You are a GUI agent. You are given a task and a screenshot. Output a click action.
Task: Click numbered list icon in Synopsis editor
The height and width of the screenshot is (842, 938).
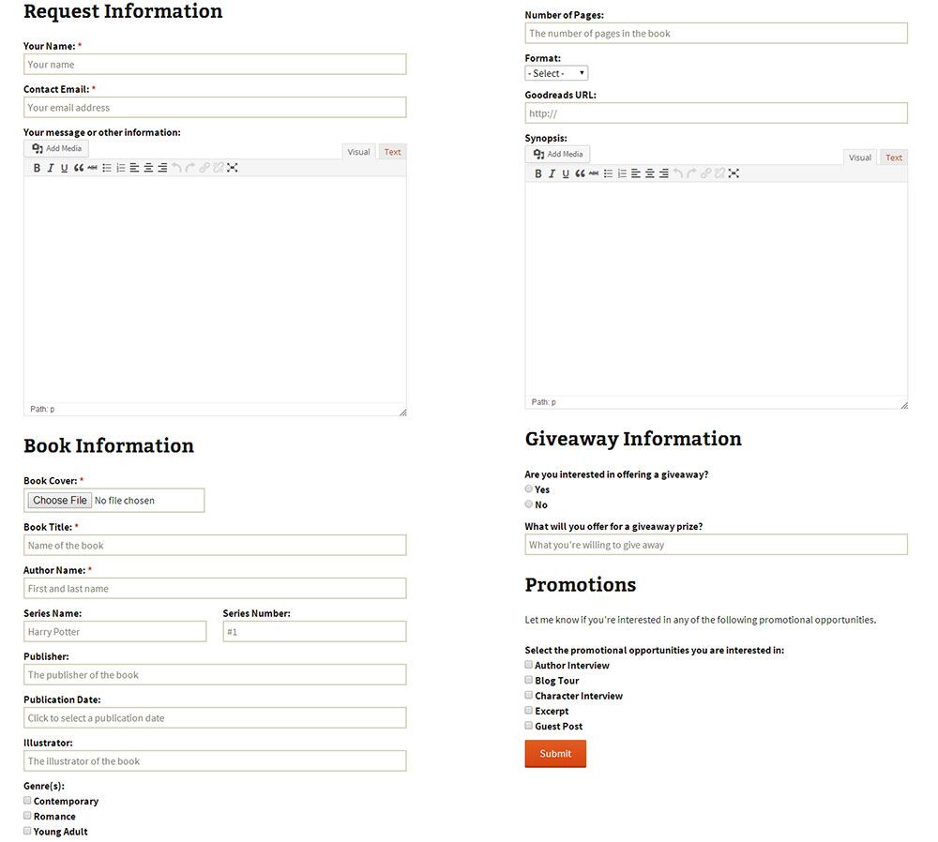coord(622,173)
